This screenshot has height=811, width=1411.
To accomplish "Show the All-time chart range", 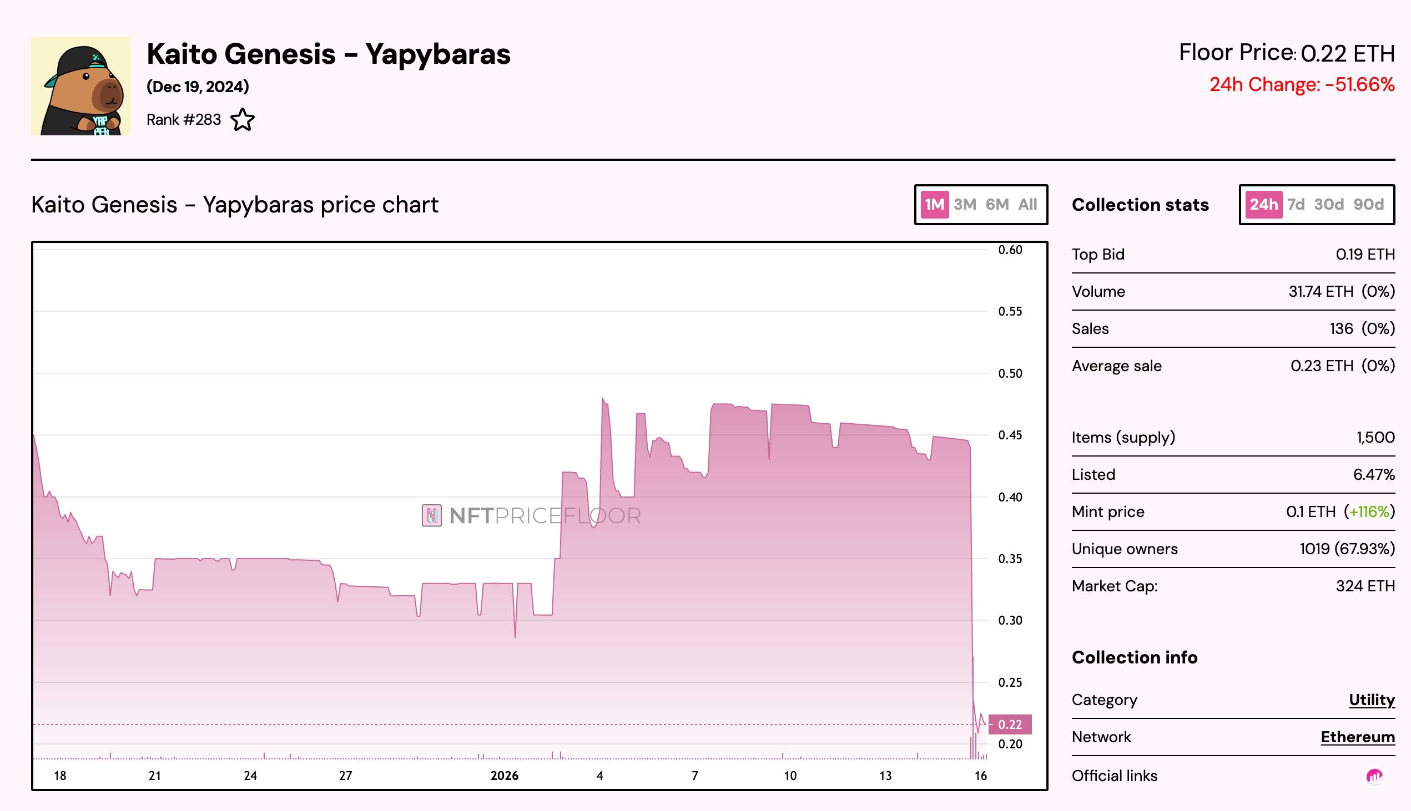I will 1027,205.
